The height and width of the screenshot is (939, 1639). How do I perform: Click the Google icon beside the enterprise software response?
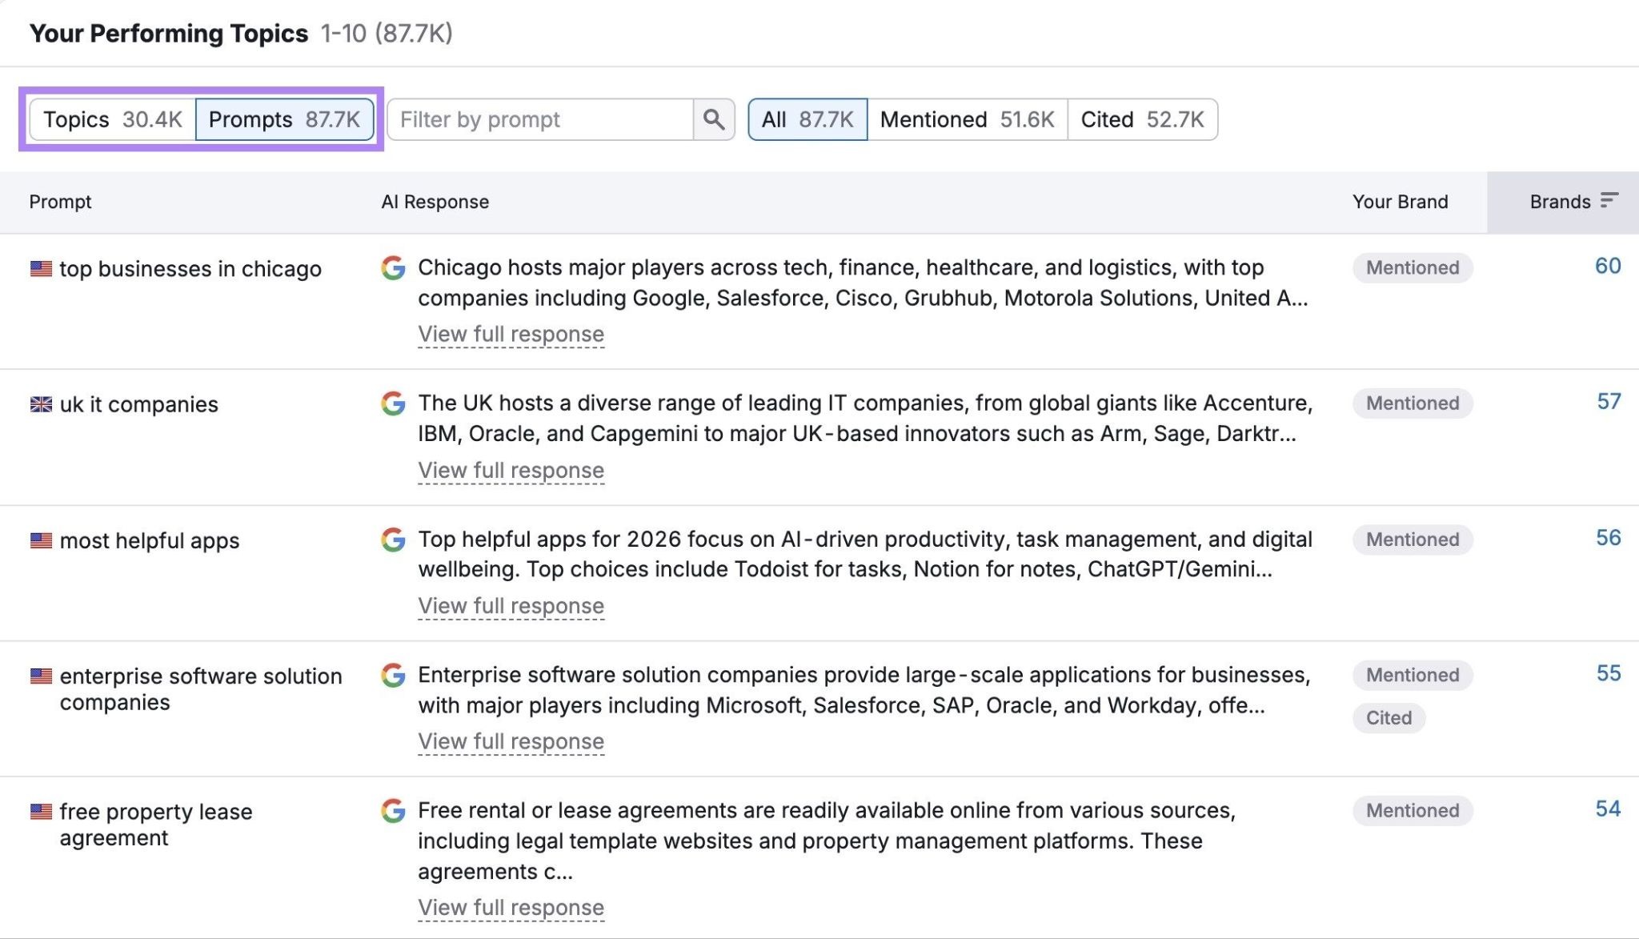(394, 676)
